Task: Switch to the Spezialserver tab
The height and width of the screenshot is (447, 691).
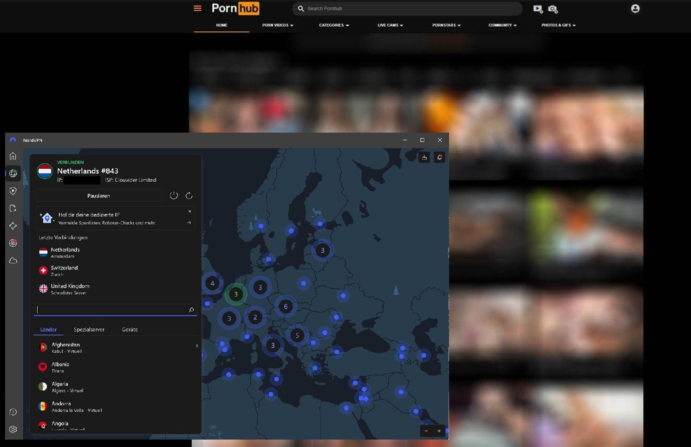Action: [x=89, y=329]
